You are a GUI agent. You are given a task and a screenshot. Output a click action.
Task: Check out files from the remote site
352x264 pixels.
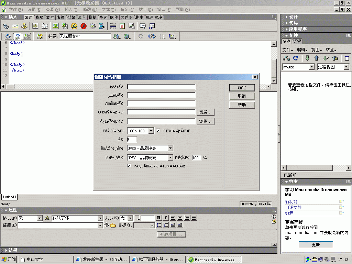point(326,58)
